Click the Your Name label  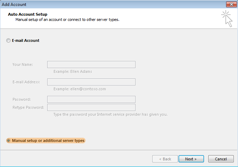click(23, 64)
